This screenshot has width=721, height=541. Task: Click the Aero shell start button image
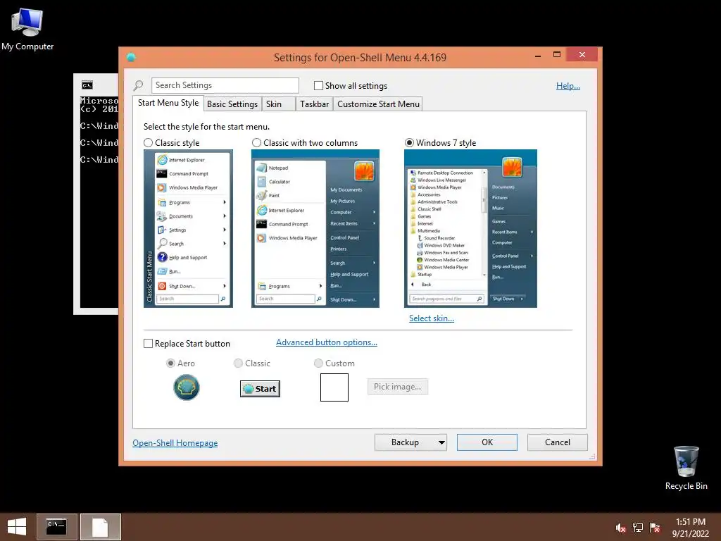coord(186,387)
